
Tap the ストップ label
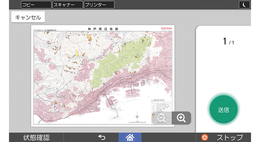coord(230,137)
